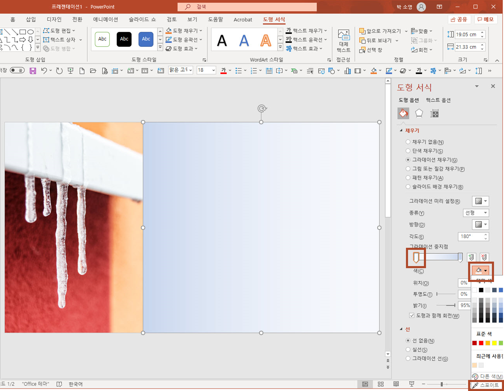Image resolution: width=504 pixels, height=391 pixels.
Task: Insert chart icon in quick toolbar
Action: pyautogui.click(x=348, y=71)
